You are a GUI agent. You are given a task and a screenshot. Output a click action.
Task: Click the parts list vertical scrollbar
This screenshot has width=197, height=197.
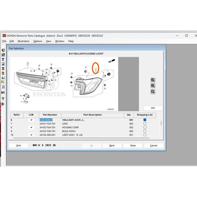click(x=161, y=123)
